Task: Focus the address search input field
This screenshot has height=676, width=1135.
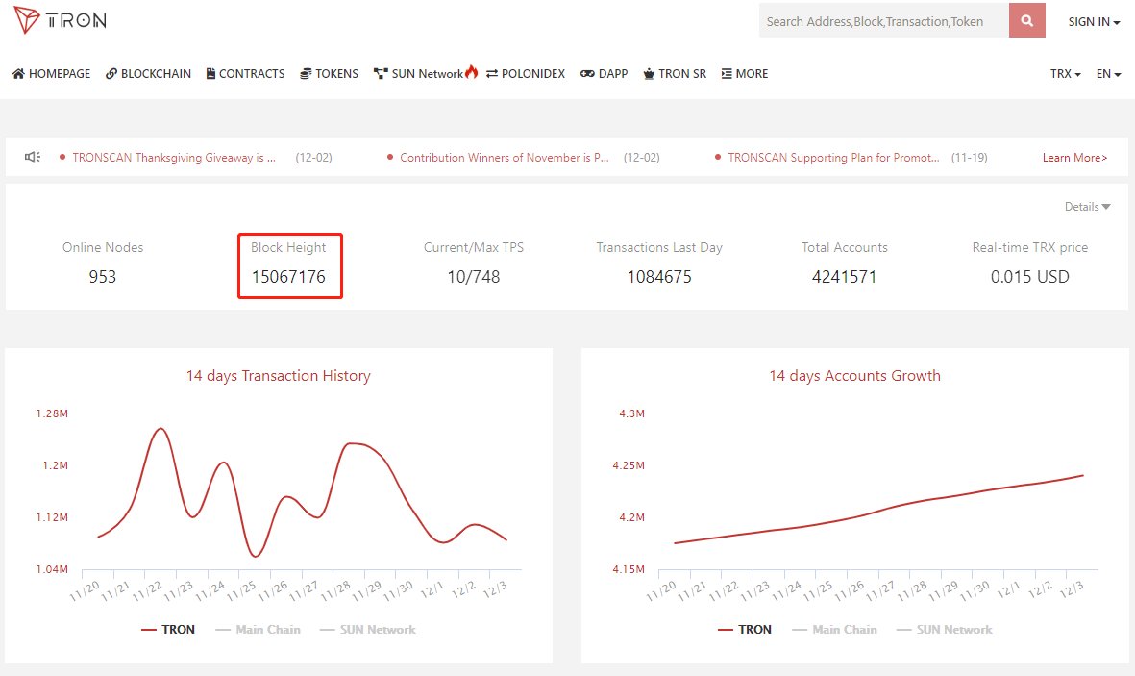Action: [x=884, y=20]
